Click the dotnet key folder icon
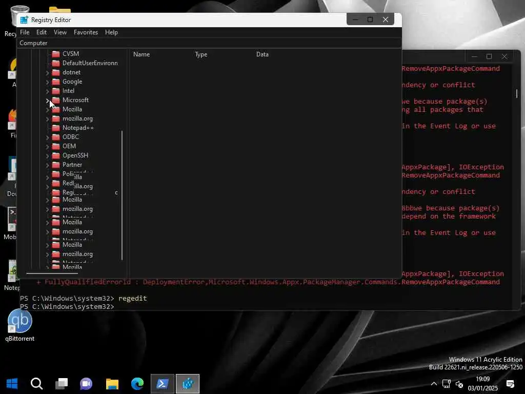Viewport: 525px width, 394px height. click(x=56, y=72)
